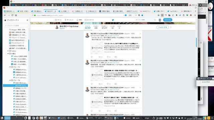Click the フォローする button

click(163, 27)
